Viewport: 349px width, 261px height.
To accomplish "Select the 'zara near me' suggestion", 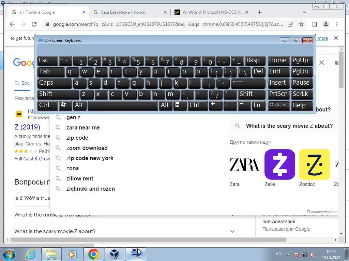I will click(83, 128).
